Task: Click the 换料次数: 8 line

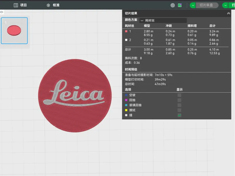Action: [133, 58]
